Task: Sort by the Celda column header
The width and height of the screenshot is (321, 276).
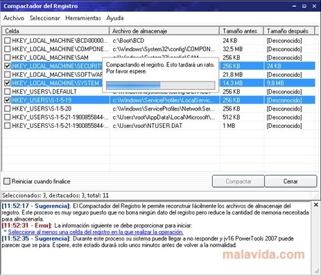Action: [55, 31]
